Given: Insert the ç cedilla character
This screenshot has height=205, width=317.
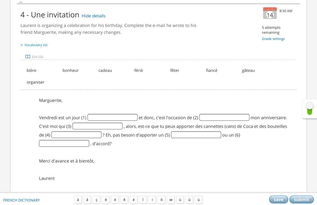Looking at the screenshot, I should click(x=96, y=200).
